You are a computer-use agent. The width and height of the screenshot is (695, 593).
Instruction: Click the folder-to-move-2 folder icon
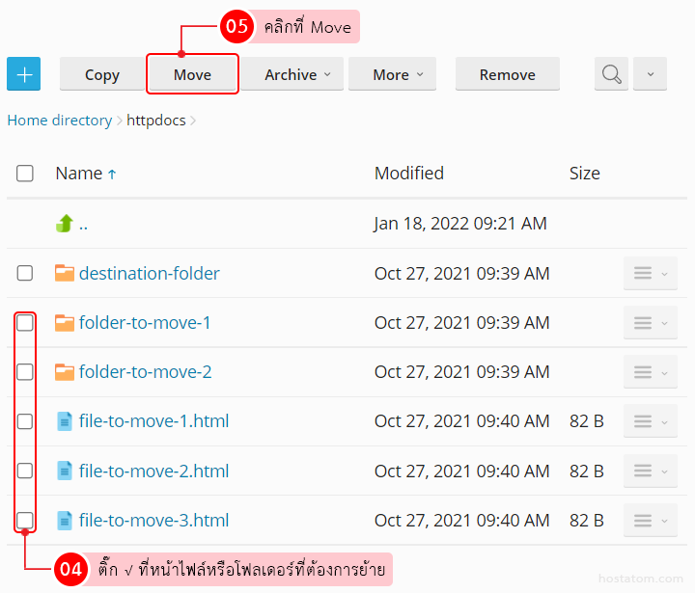pyautogui.click(x=65, y=372)
